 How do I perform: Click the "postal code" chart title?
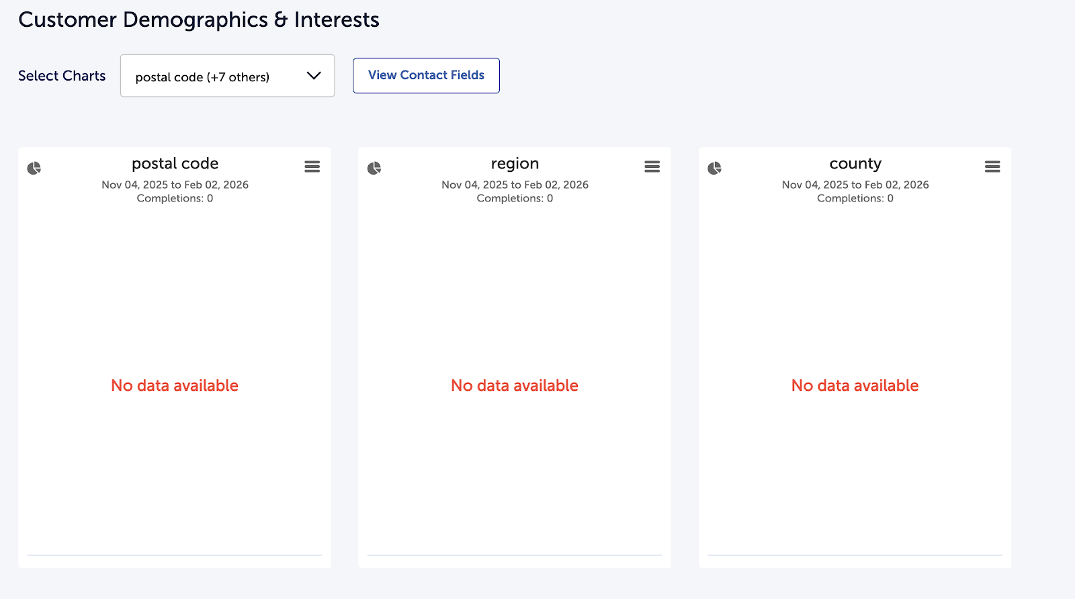175,164
